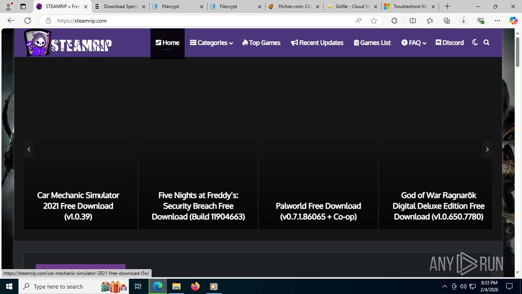Switch to 1fichier.com tab

tap(294, 7)
